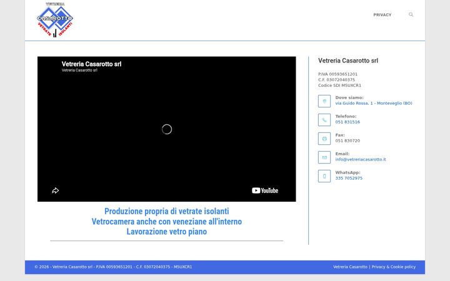The width and height of the screenshot is (450, 281).
Task: Click the video title Vetreria Casarotto srl
Action: pyautogui.click(x=91, y=64)
